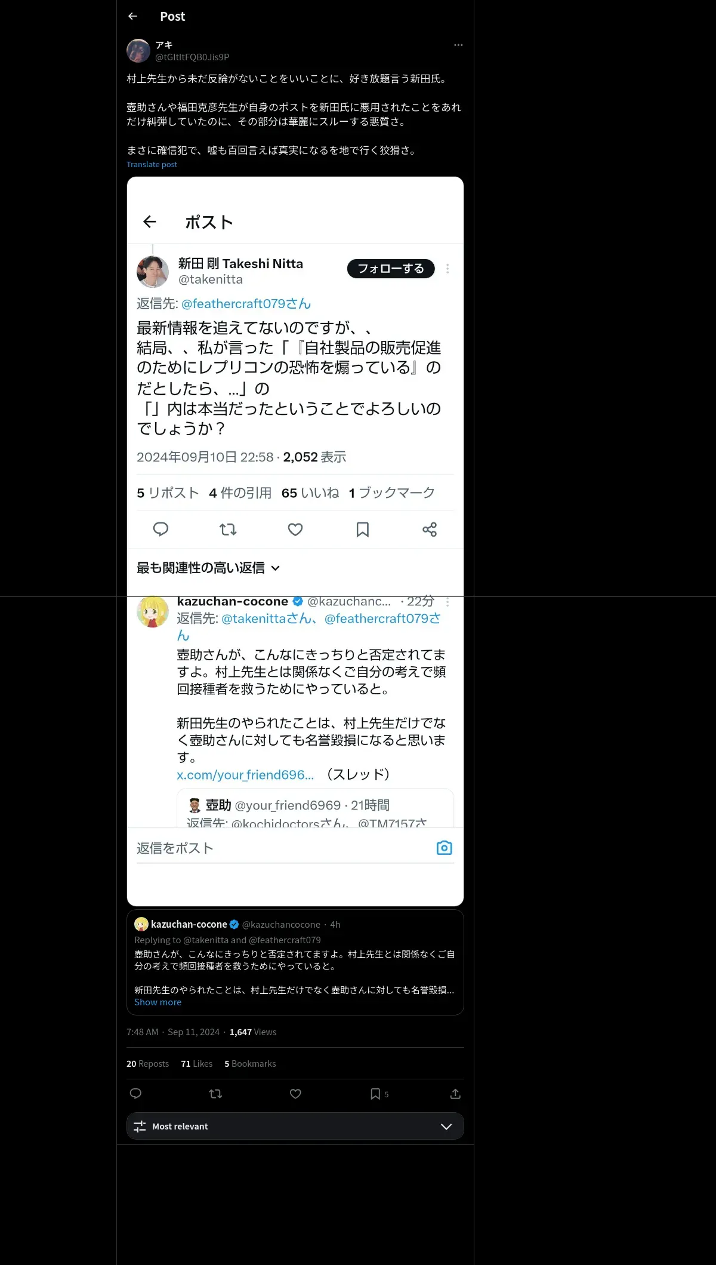Click the chevron beside Most relevant

pyautogui.click(x=446, y=1127)
